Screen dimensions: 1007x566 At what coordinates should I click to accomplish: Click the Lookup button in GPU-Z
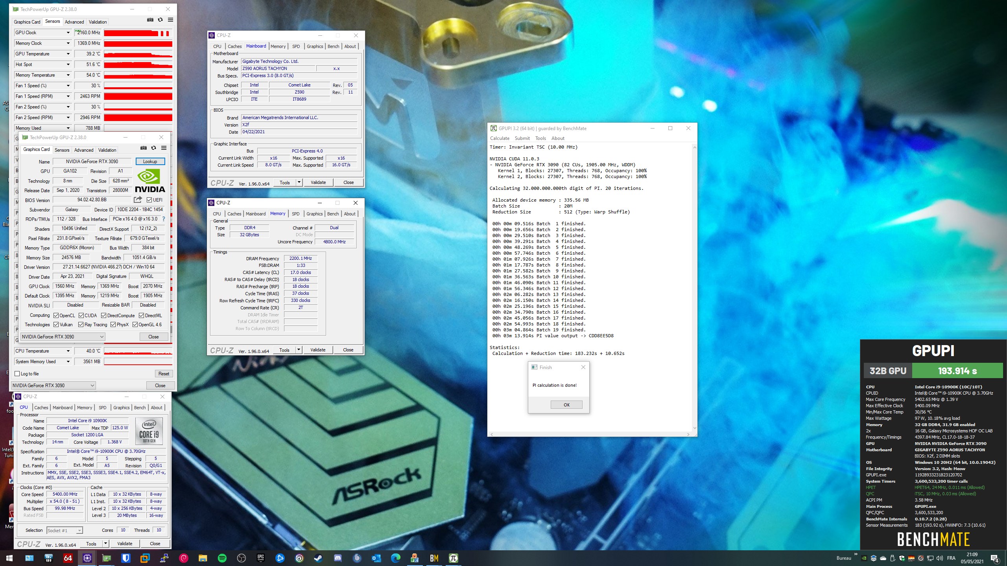click(x=150, y=161)
